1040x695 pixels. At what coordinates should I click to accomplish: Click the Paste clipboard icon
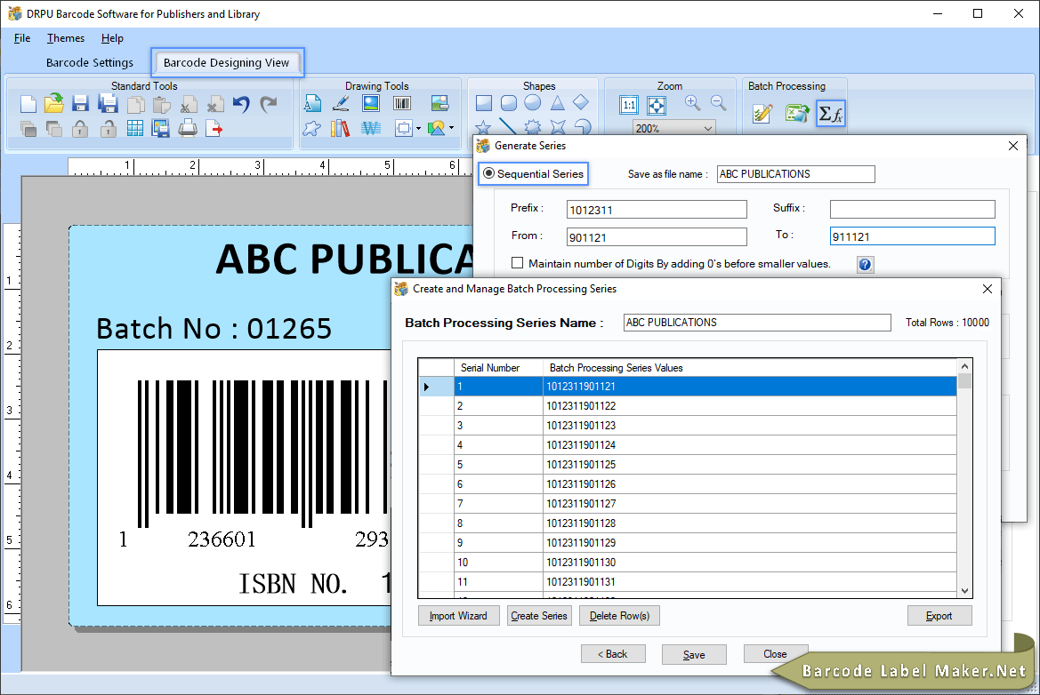point(161,105)
